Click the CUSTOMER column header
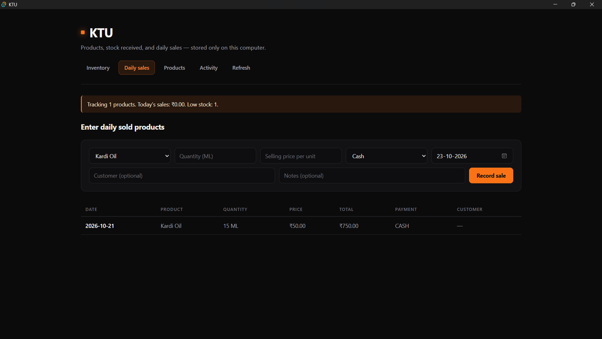The width and height of the screenshot is (602, 339). 470,209
